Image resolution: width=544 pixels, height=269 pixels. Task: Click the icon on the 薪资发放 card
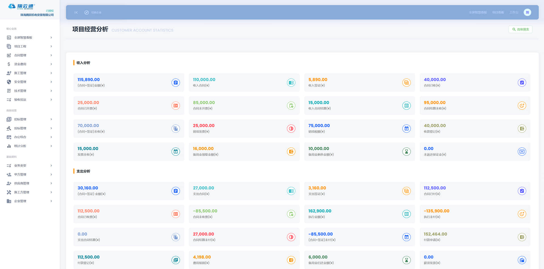pyautogui.click(x=522, y=260)
